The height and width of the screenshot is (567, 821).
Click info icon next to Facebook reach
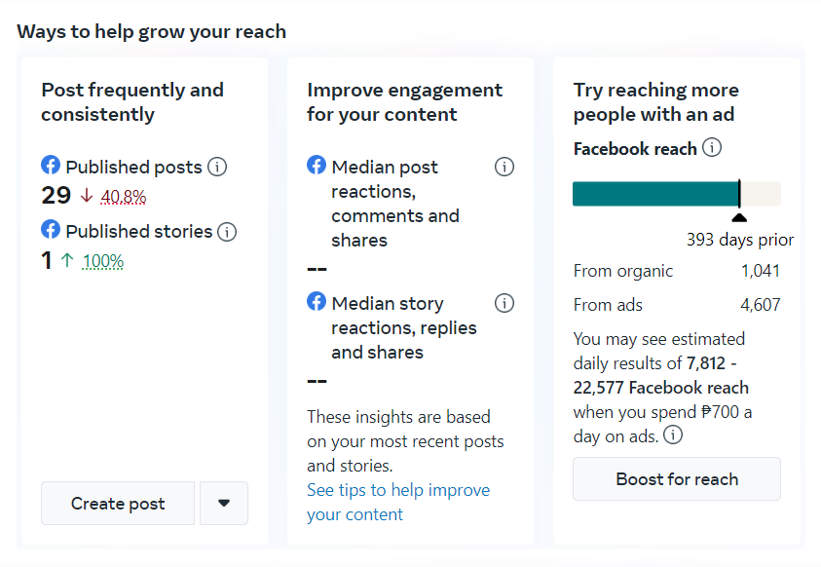(x=712, y=148)
